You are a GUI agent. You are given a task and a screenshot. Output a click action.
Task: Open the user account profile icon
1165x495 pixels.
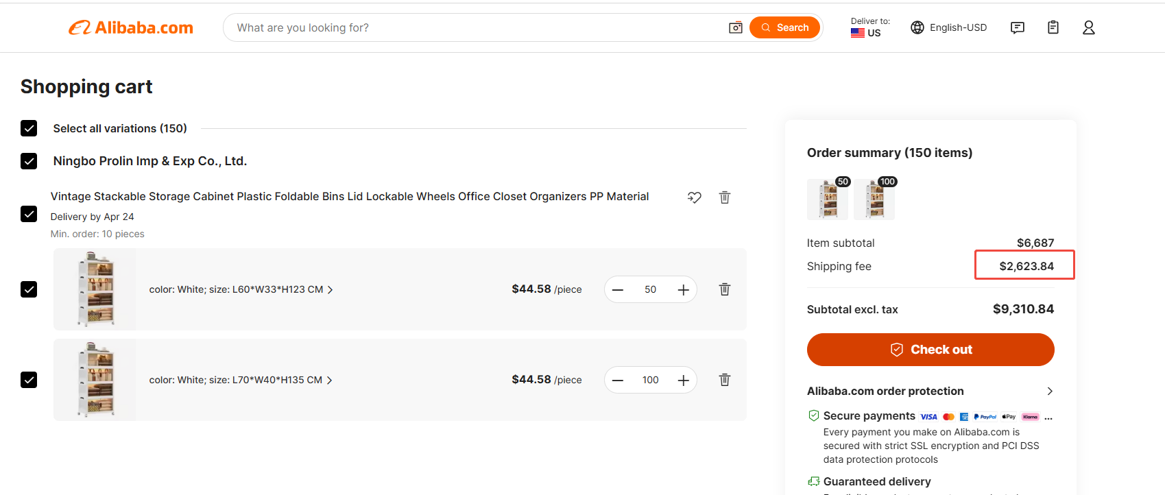coord(1088,27)
